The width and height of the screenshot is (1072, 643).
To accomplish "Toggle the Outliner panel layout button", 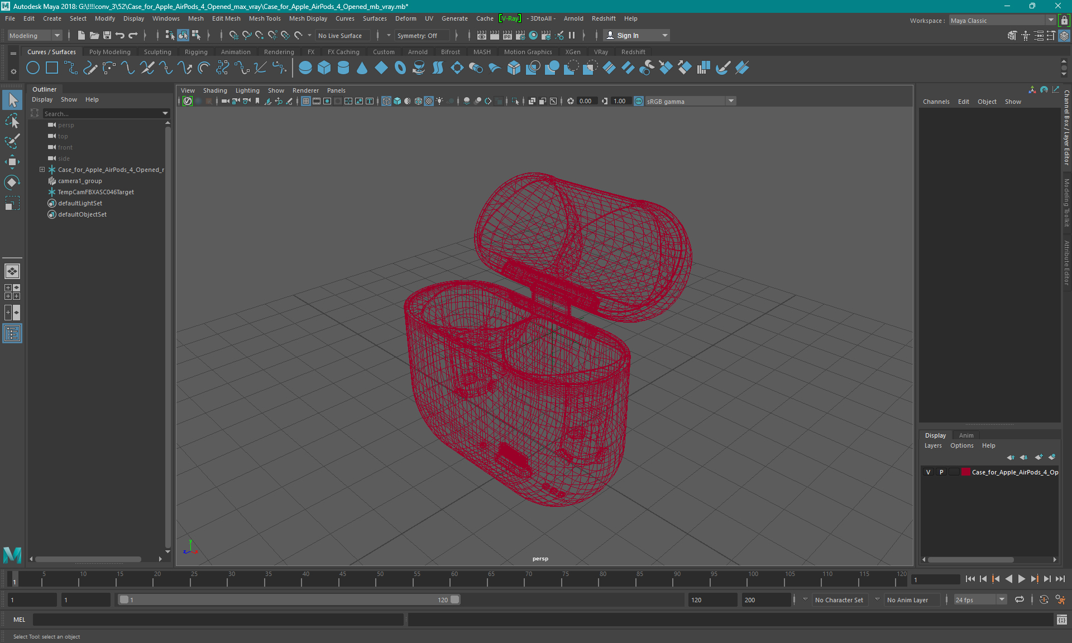I will 12,334.
